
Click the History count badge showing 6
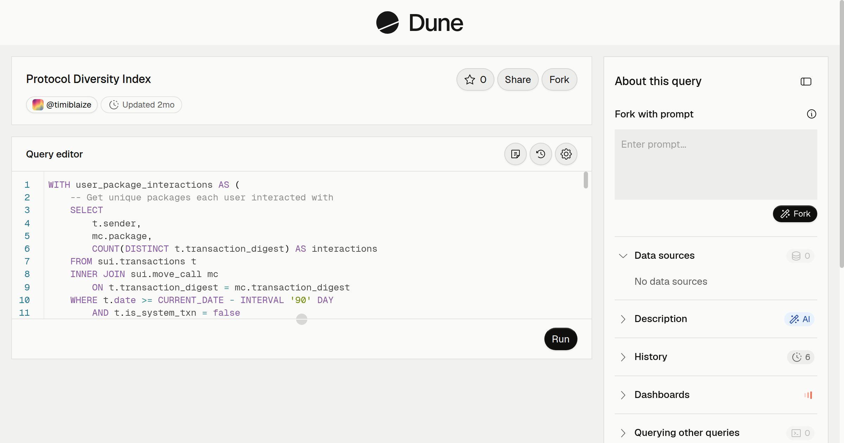tap(801, 357)
